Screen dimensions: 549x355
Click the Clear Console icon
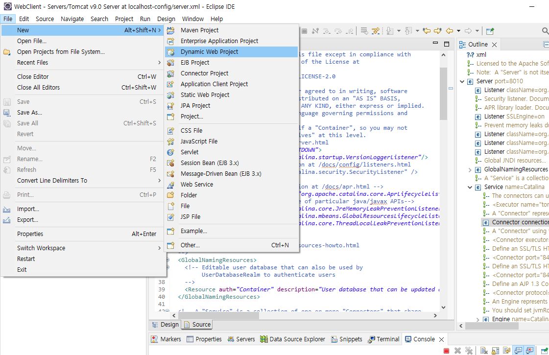coord(484,351)
